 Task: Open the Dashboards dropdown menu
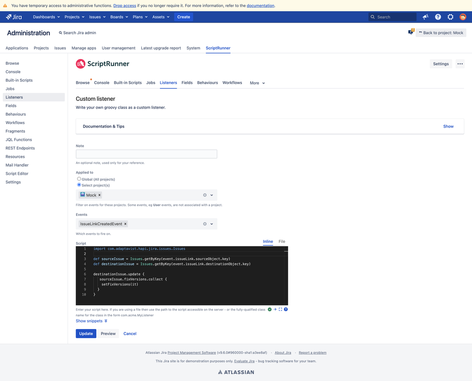(x=46, y=17)
